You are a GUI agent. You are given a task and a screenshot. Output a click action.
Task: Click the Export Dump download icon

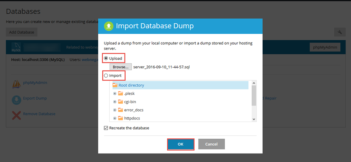click(x=16, y=100)
